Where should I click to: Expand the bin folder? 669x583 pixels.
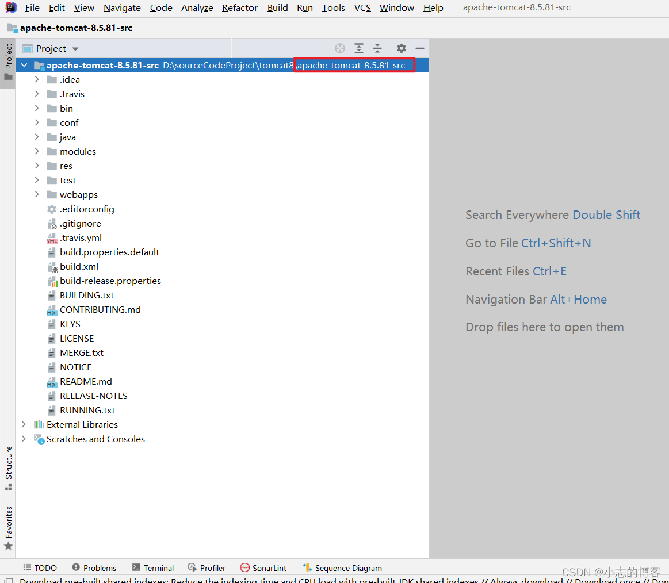37,108
